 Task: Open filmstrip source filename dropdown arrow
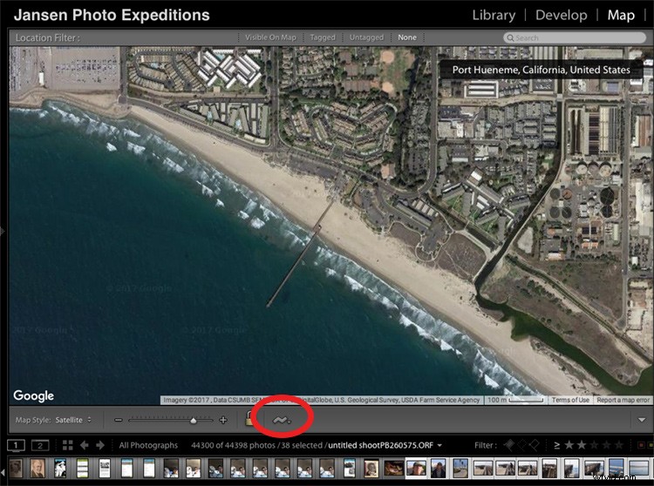pos(439,446)
